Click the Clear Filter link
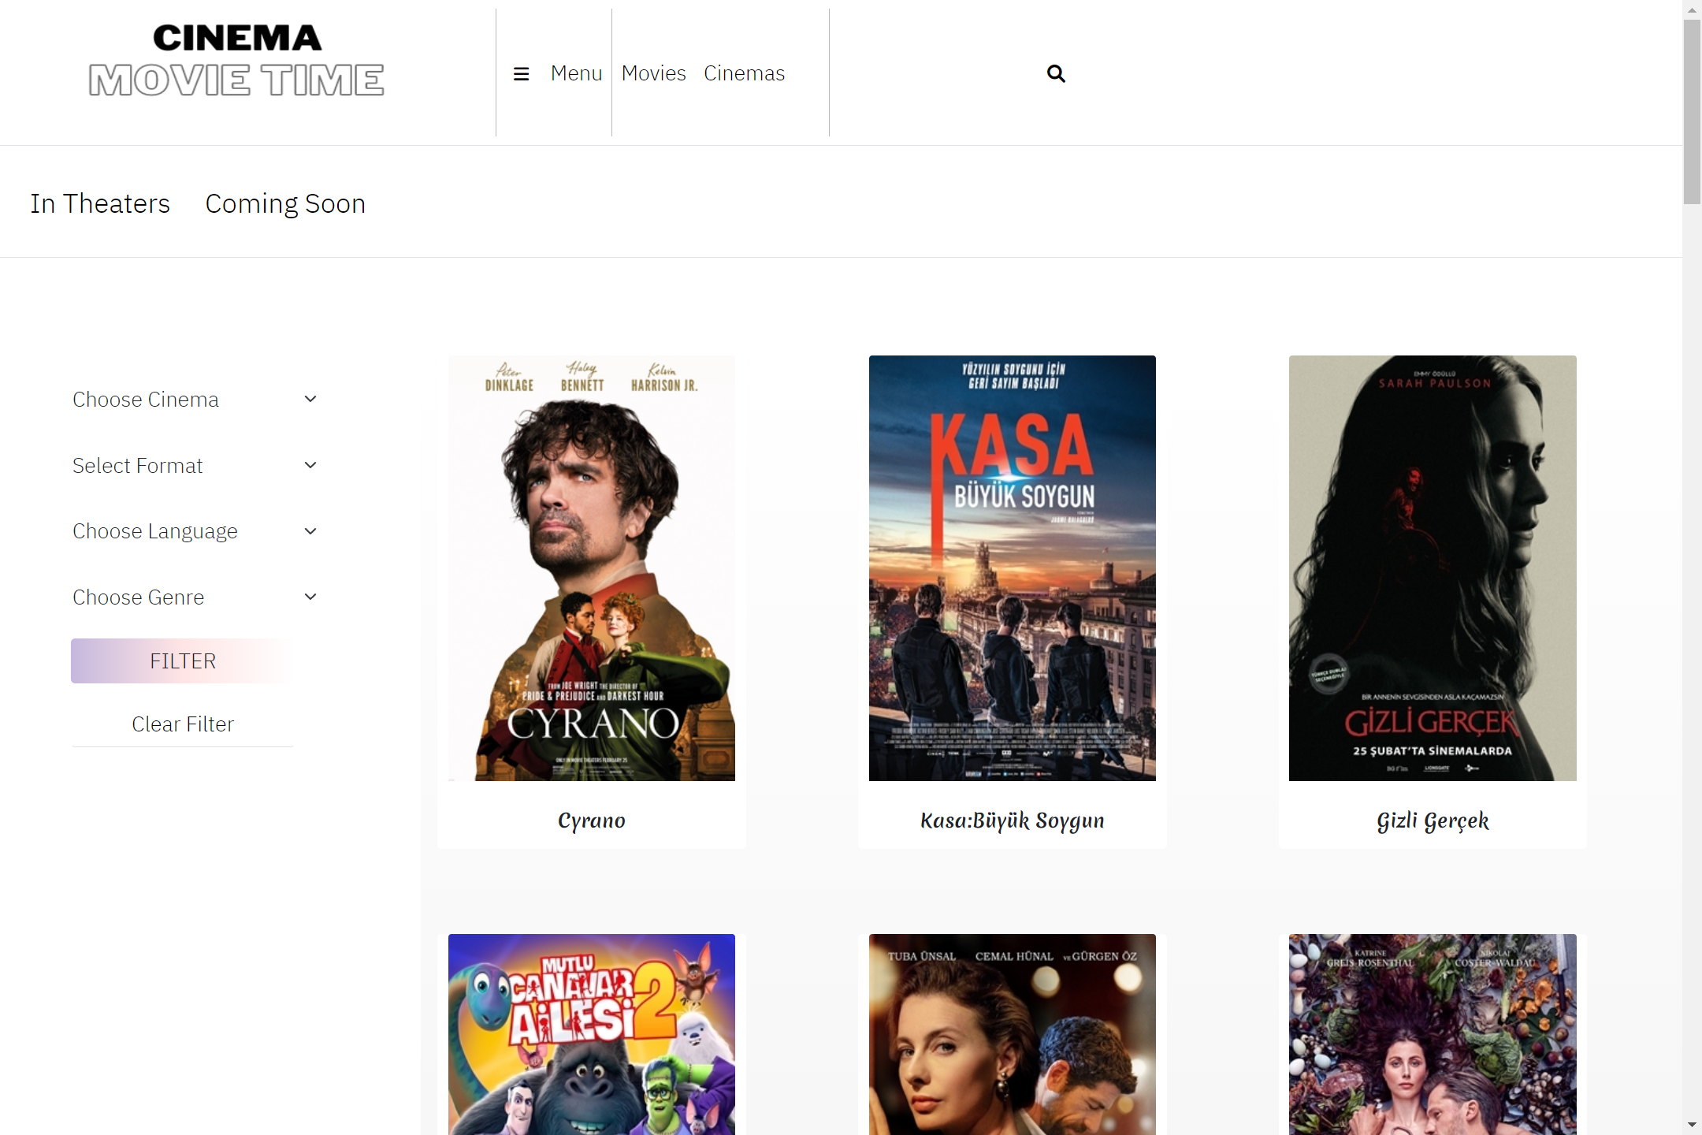Viewport: 1702px width, 1135px height. click(x=182, y=724)
